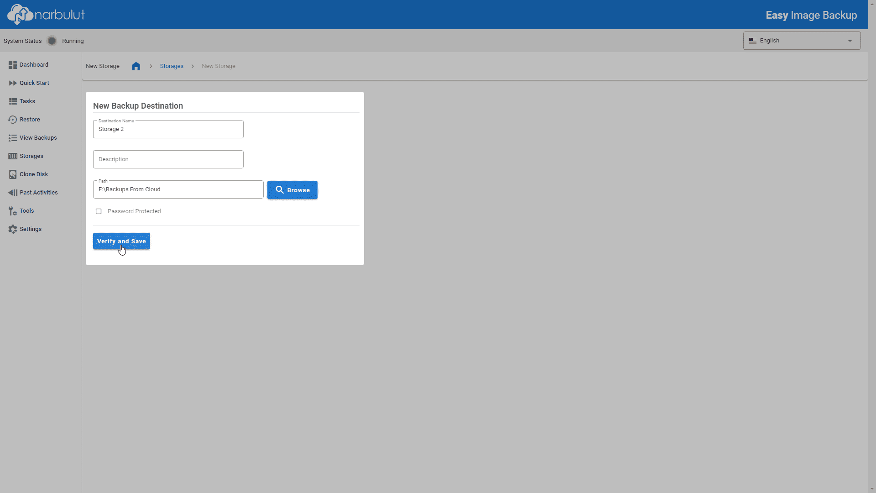Click the Easy Image Backup title
This screenshot has height=493, width=876.
click(x=811, y=15)
